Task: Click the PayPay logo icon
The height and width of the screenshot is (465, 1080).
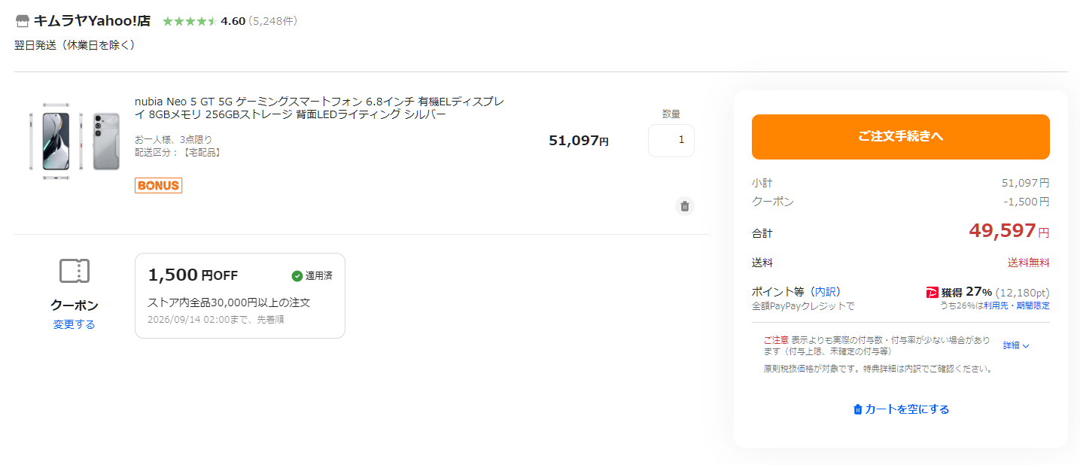Action: tap(932, 293)
